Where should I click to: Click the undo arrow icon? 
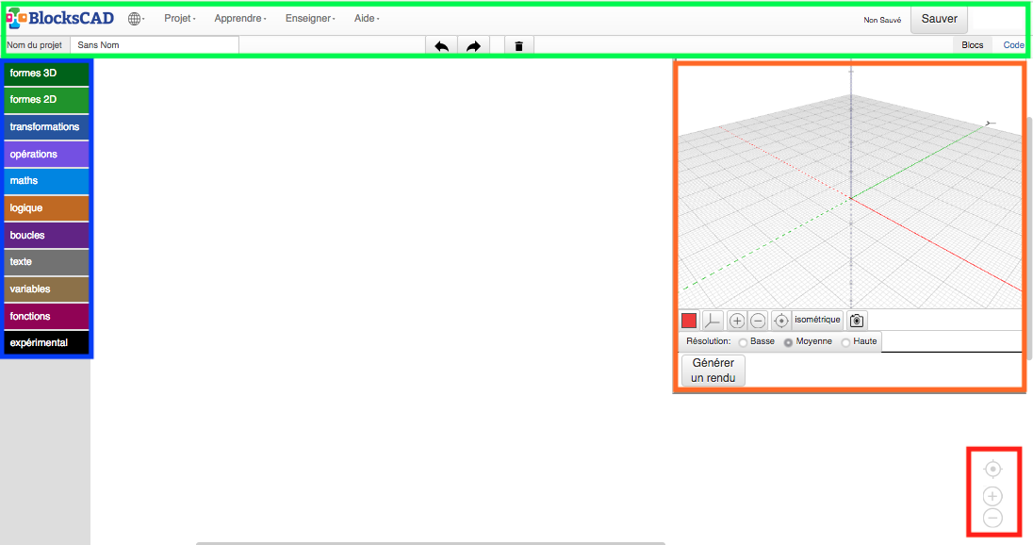441,45
